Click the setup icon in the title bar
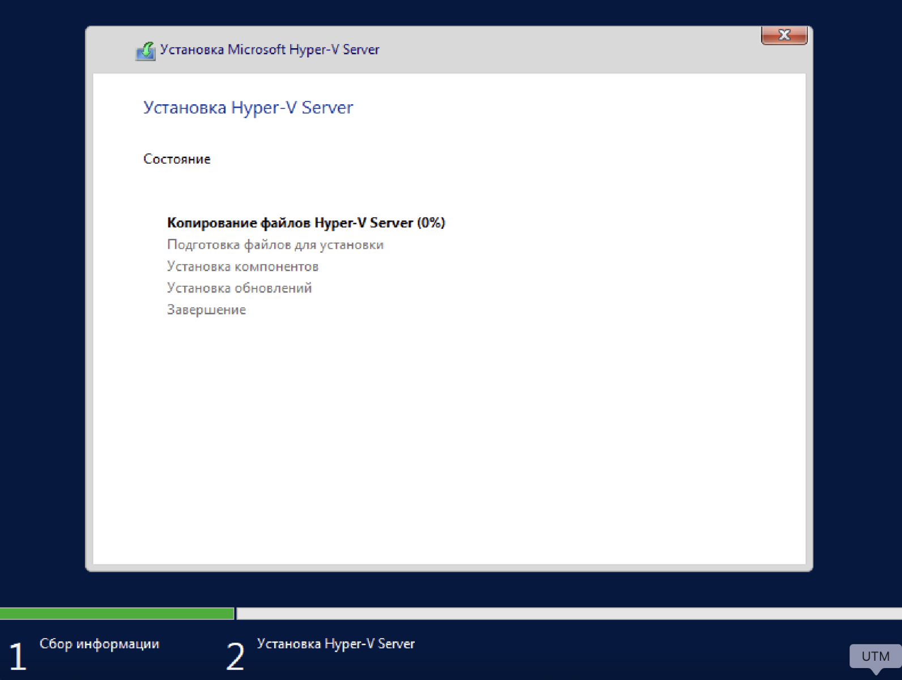902x680 pixels. click(146, 51)
